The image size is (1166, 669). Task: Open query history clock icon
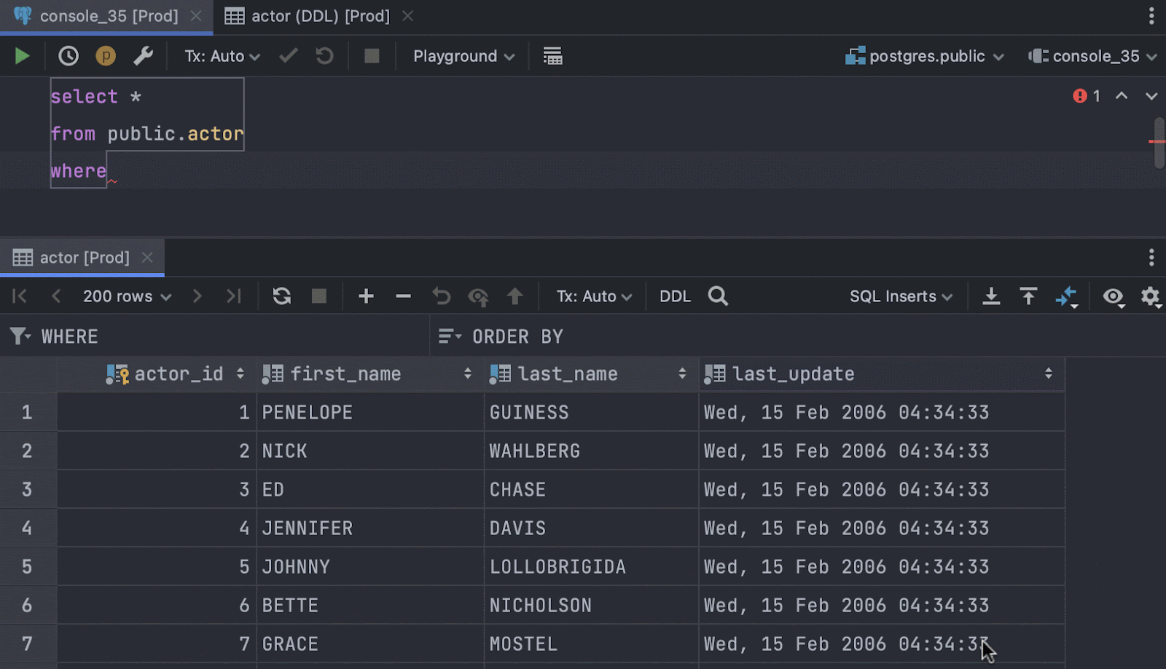[69, 56]
